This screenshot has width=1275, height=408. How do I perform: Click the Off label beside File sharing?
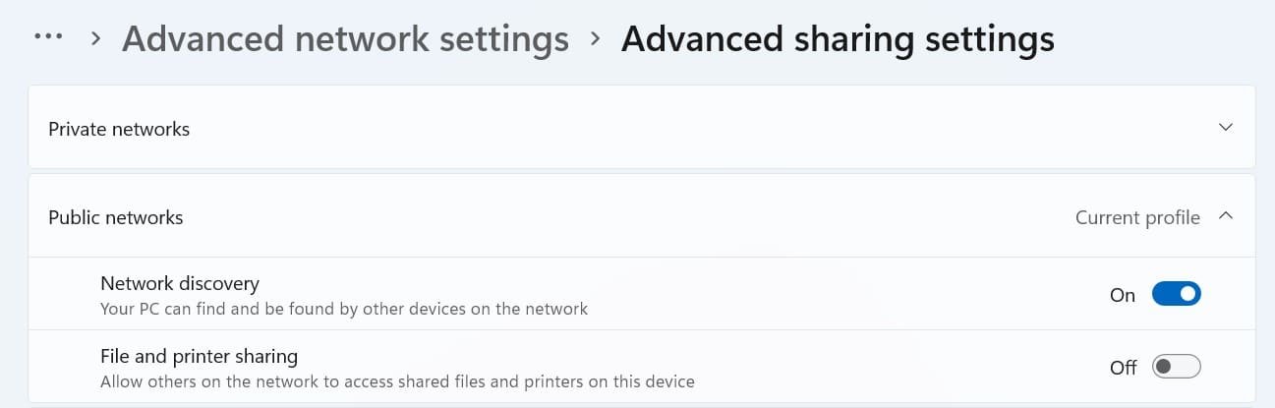point(1123,368)
